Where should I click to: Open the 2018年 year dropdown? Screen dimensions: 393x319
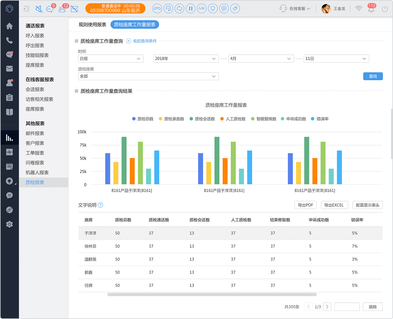[186, 59]
